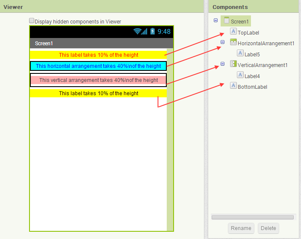This screenshot has width=301, height=239.
Task: Click the 9:48 clock in the phone preview
Action: [x=164, y=32]
